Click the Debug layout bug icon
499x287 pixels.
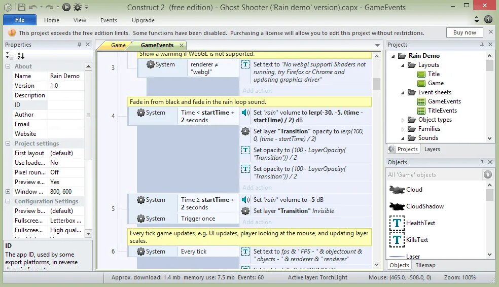pyautogui.click(x=77, y=7)
